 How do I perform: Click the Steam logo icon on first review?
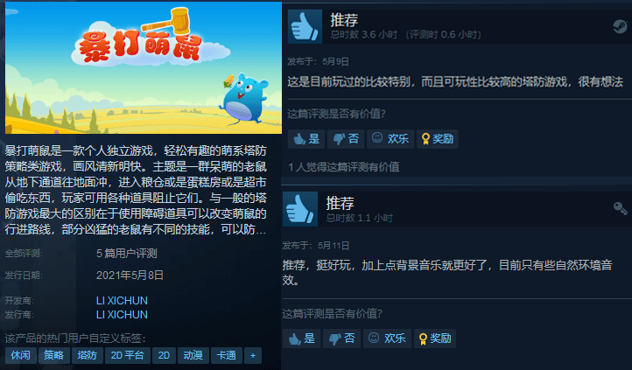coord(620,26)
